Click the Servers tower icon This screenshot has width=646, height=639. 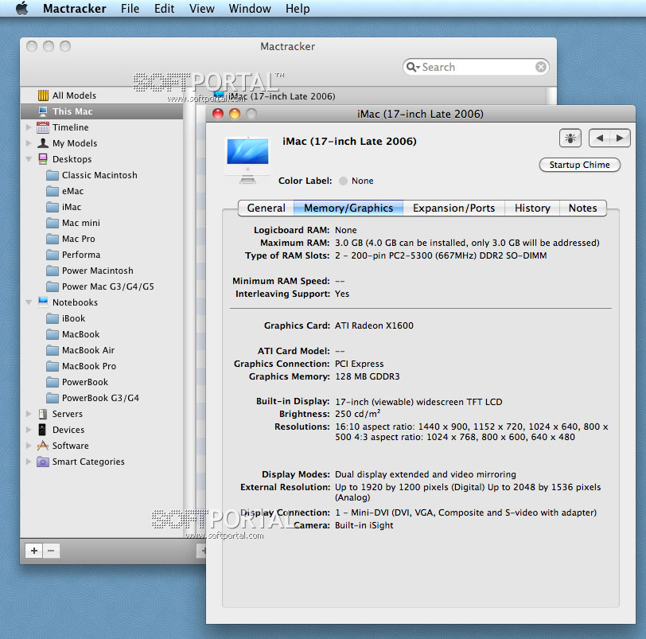(x=43, y=414)
